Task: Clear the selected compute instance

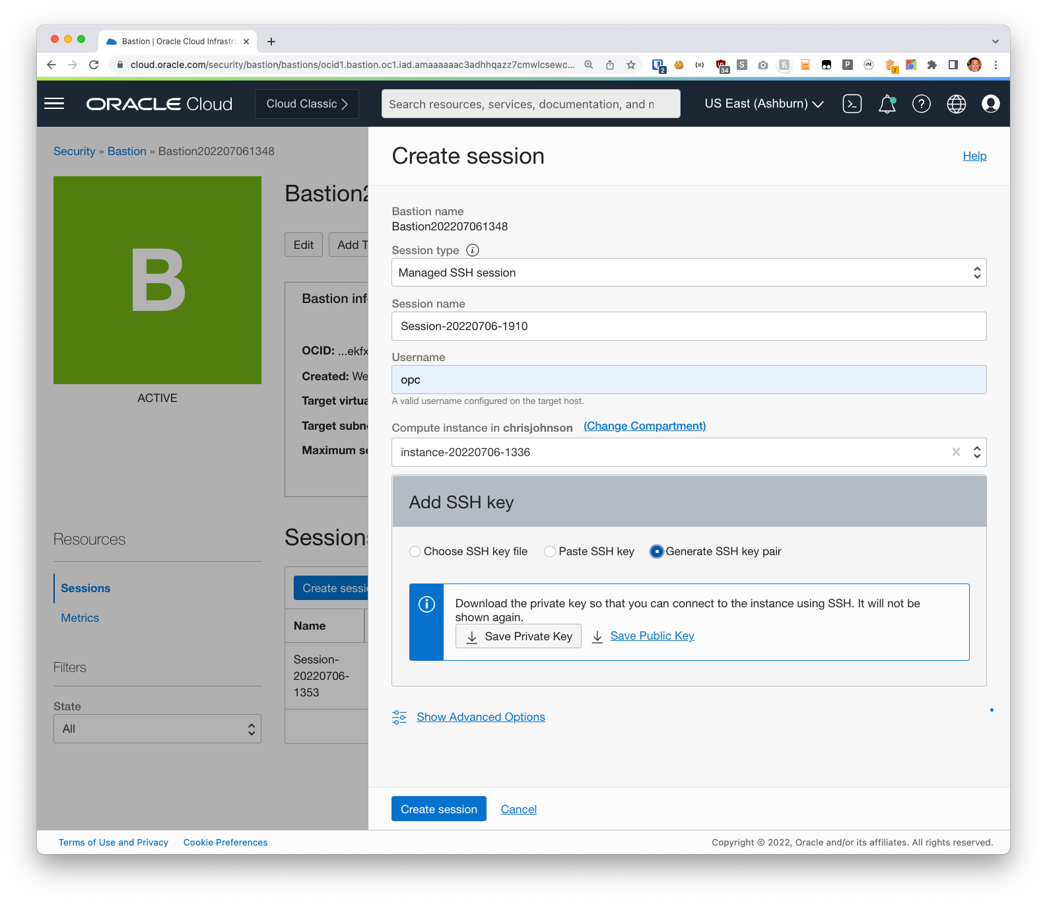Action: pyautogui.click(x=955, y=452)
